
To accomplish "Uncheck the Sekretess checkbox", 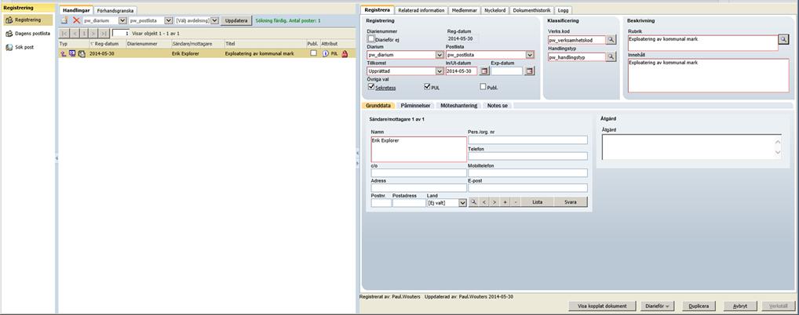I will (371, 87).
